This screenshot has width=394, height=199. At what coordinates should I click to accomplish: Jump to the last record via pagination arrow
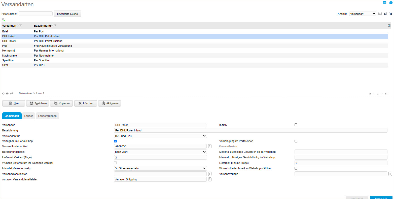click(x=386, y=93)
